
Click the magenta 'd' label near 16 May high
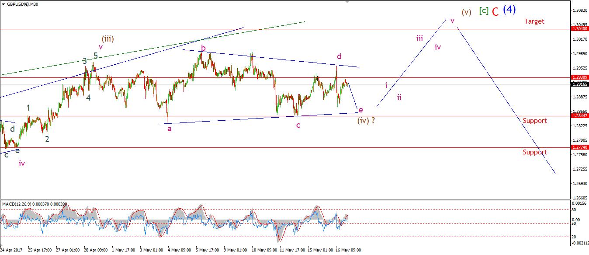pyautogui.click(x=339, y=56)
